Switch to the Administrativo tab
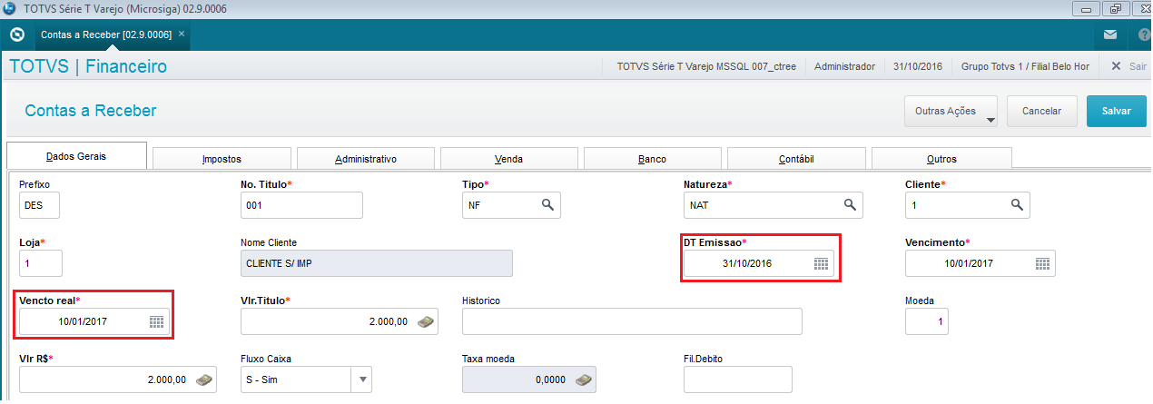 (x=366, y=159)
